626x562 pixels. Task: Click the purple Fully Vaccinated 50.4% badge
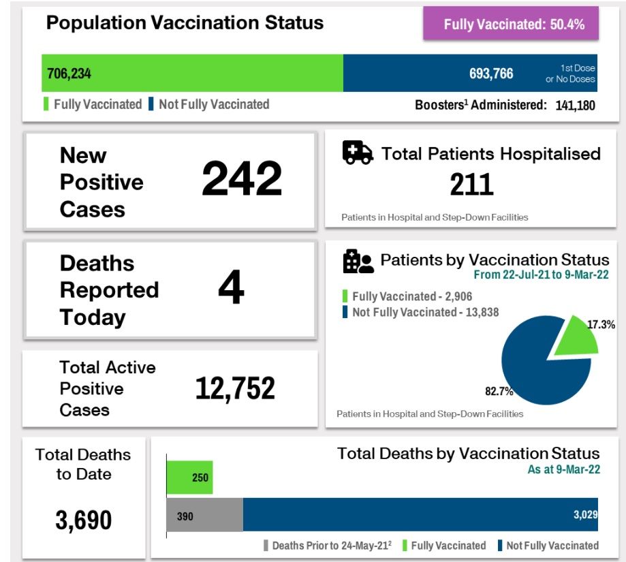[x=510, y=25]
